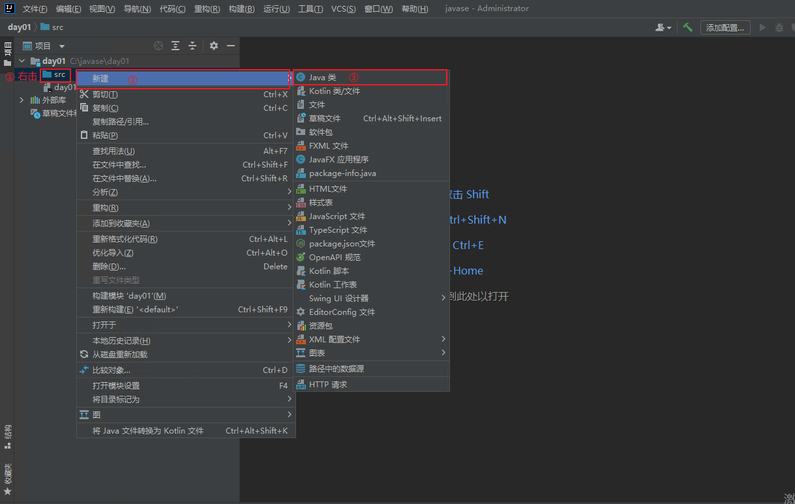Click 复制路径/引用 in context menu
The image size is (795, 504).
[x=186, y=121]
